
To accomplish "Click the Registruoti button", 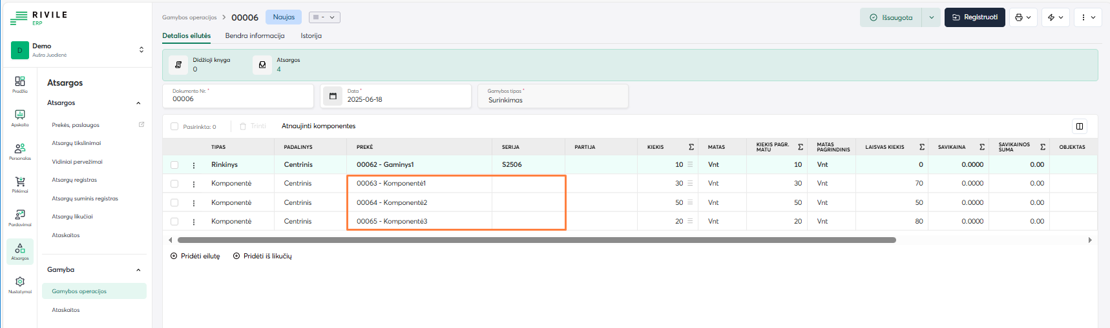I will click(x=974, y=17).
